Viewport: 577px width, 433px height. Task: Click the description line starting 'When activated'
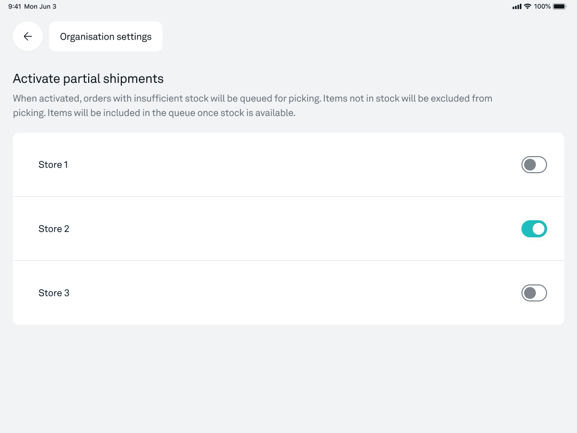coord(252,99)
